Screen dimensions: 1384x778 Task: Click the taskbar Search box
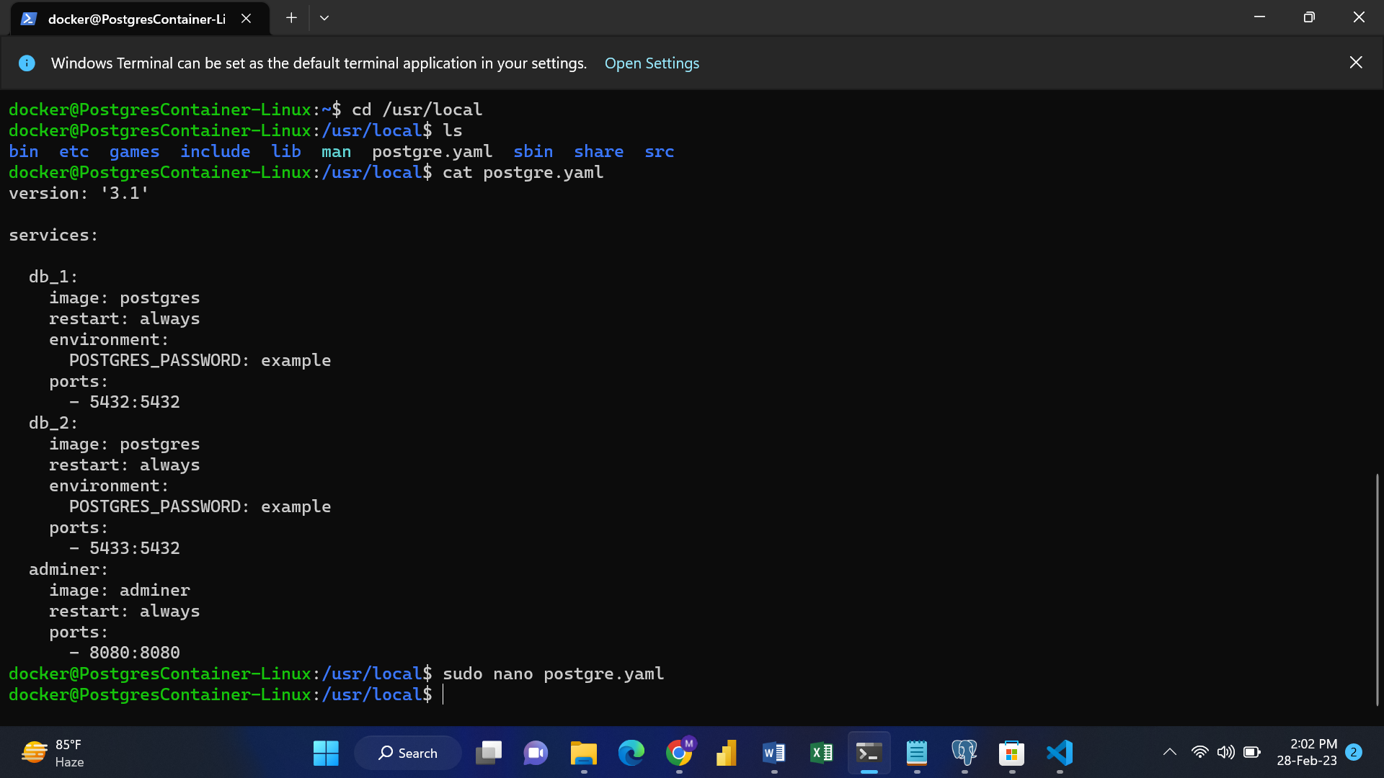[x=408, y=753]
